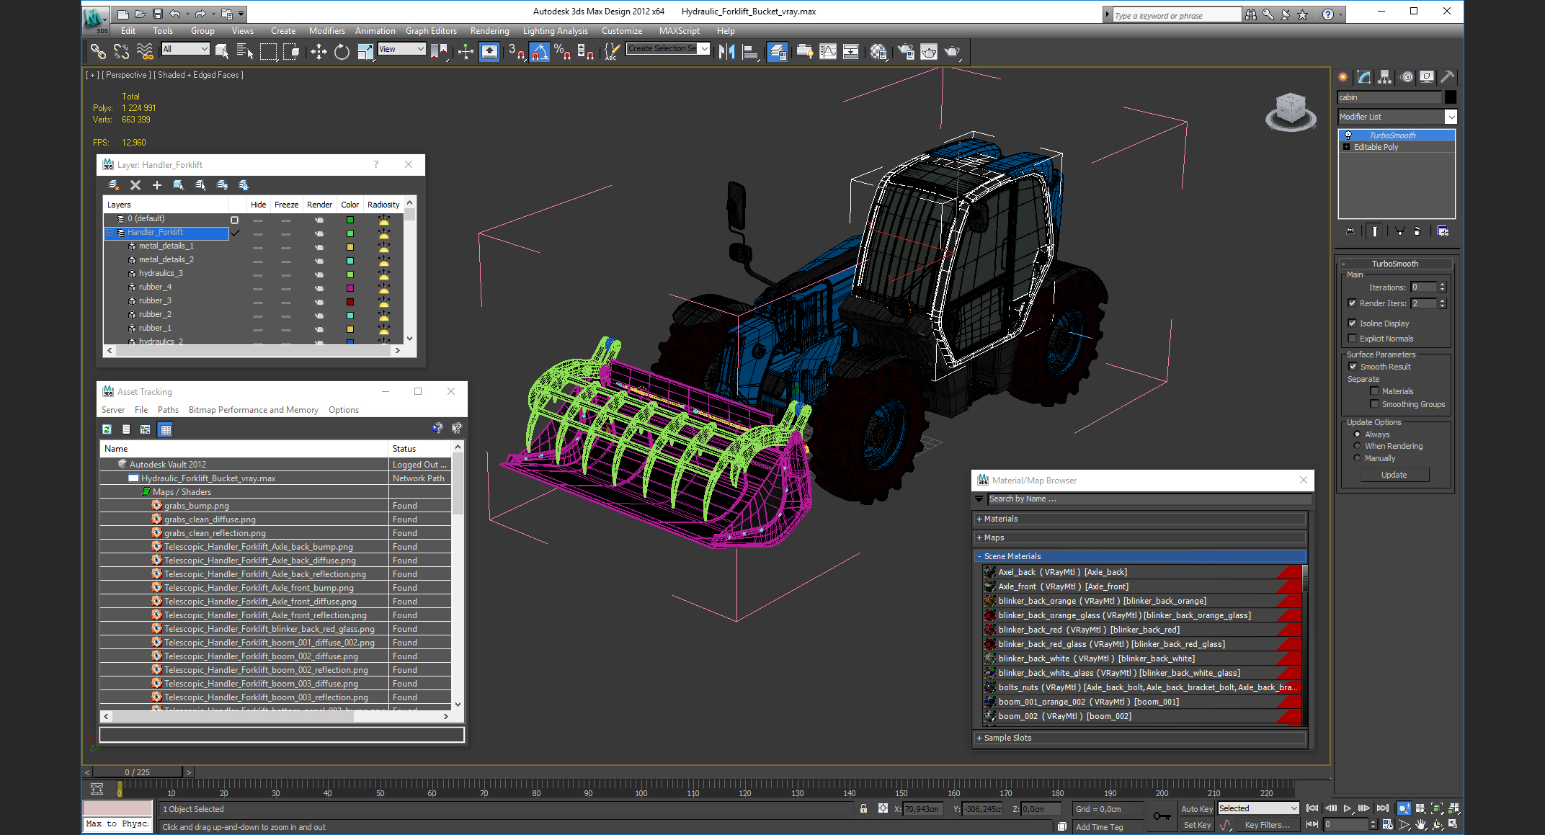1545x835 pixels.
Task: Enable Separate by Materials checkbox
Action: pos(1374,391)
